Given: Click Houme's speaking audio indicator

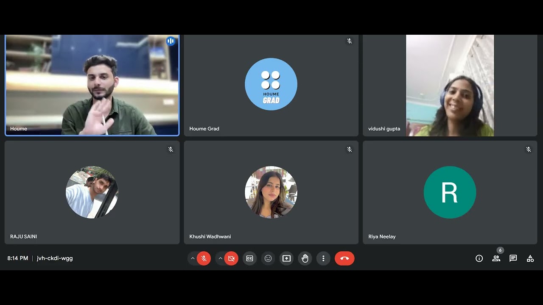Looking at the screenshot, I should click(x=171, y=41).
